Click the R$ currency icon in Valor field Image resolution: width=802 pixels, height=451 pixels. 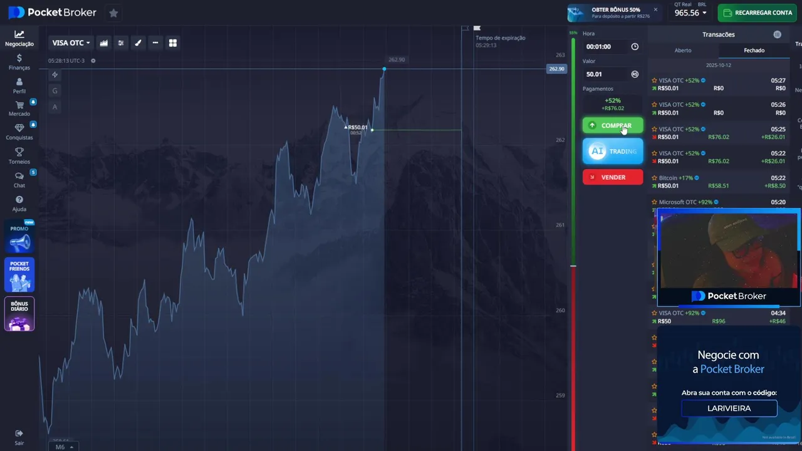click(x=635, y=74)
